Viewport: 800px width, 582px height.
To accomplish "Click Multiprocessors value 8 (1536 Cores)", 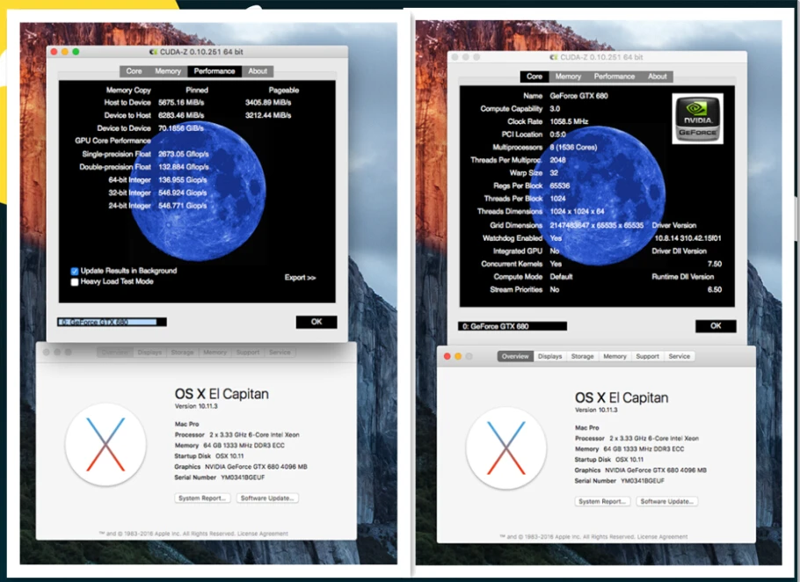I will (573, 148).
